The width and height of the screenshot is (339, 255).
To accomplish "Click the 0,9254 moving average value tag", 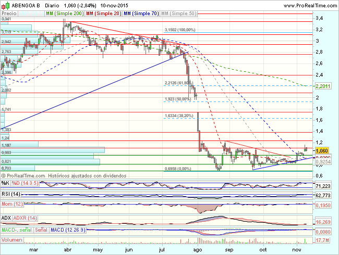I will 323,161.
